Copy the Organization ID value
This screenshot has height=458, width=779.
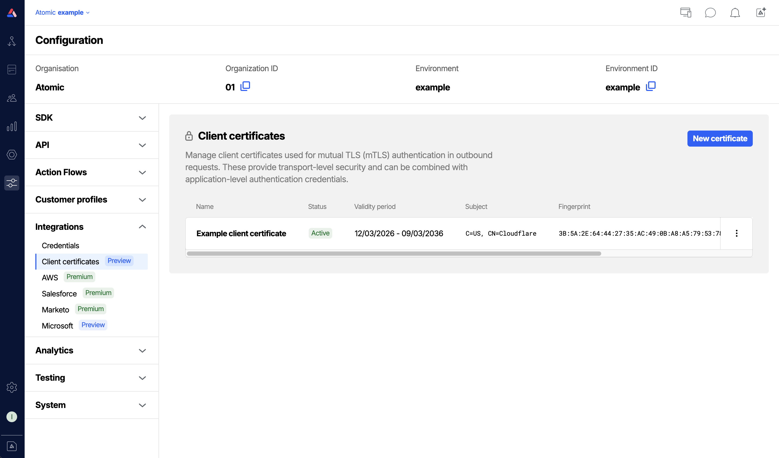coord(245,86)
